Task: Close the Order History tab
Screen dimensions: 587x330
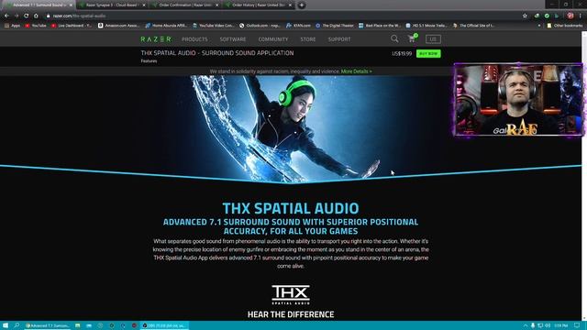Action: point(290,5)
